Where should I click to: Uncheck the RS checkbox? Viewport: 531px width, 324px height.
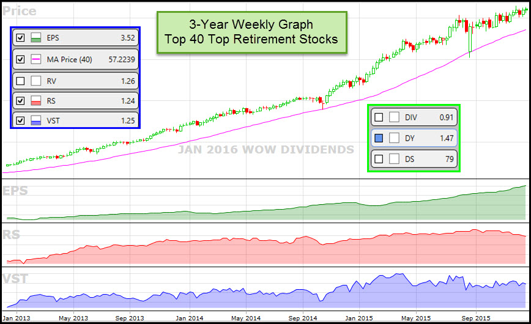click(x=20, y=100)
